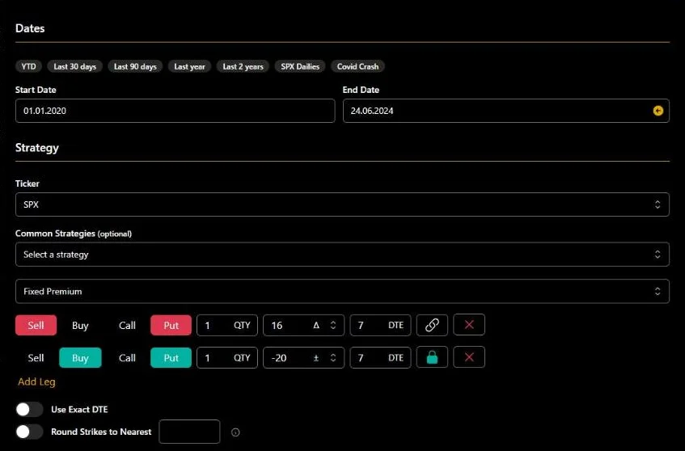This screenshot has height=451, width=685.
Task: Choose Call on the first leg
Action: (127, 325)
